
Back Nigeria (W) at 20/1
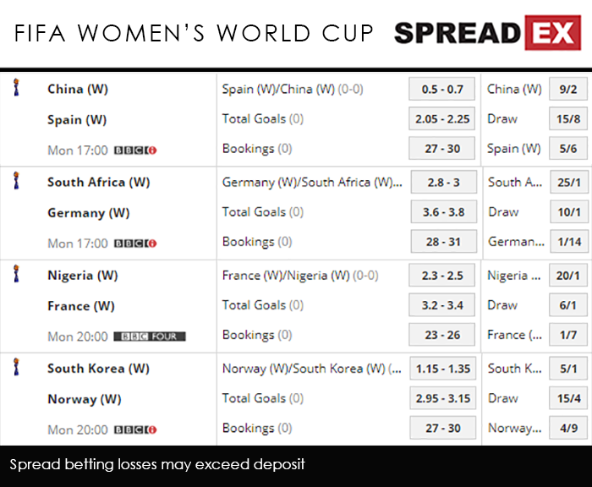[567, 276]
